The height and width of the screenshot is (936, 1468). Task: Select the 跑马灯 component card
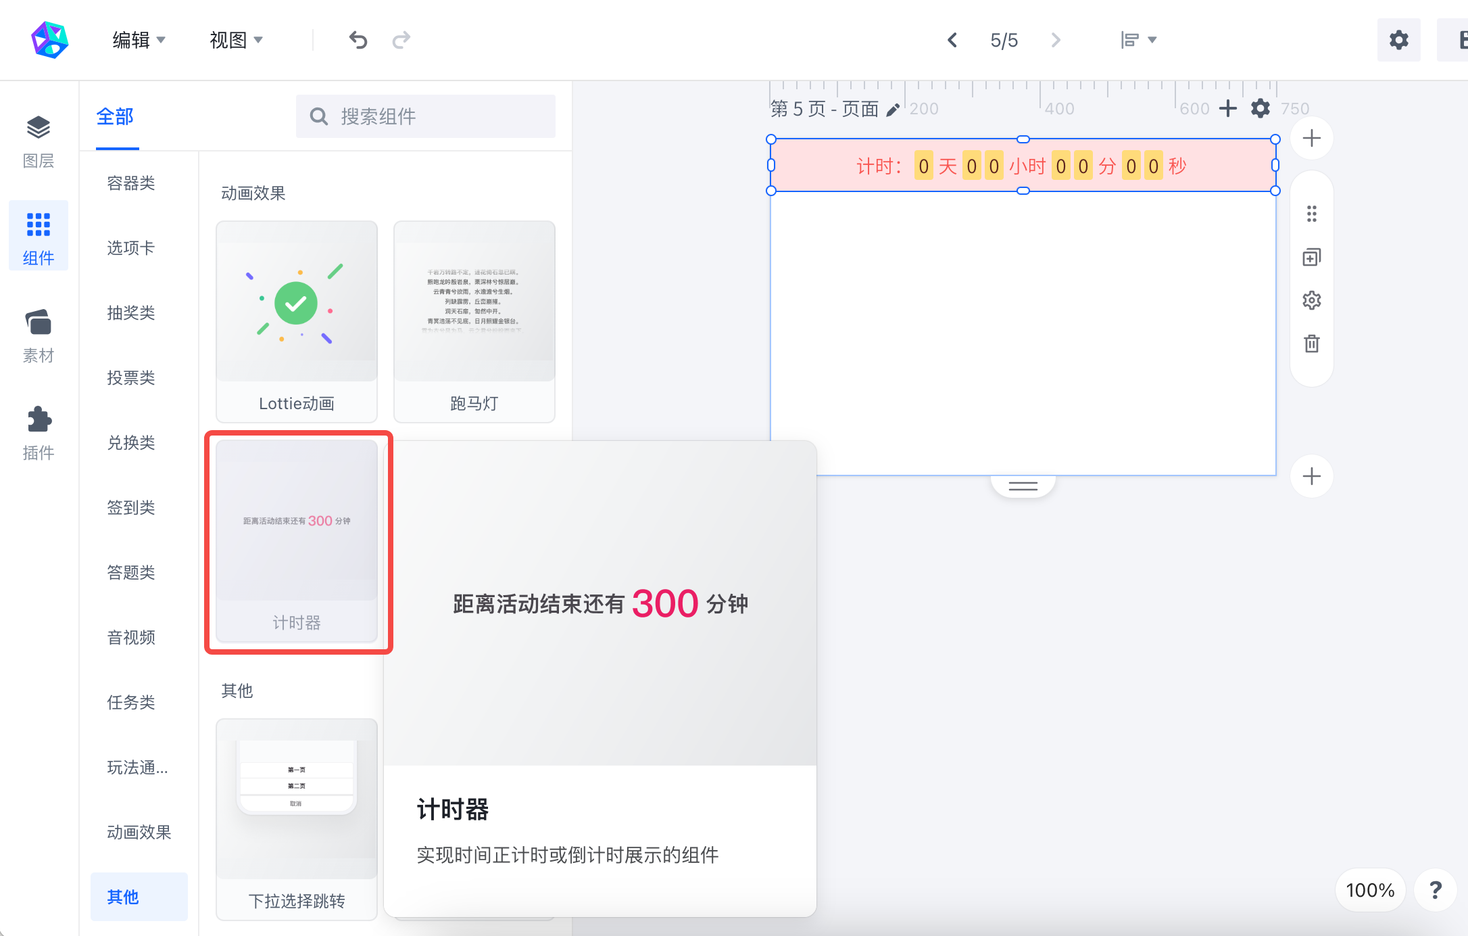(x=474, y=322)
